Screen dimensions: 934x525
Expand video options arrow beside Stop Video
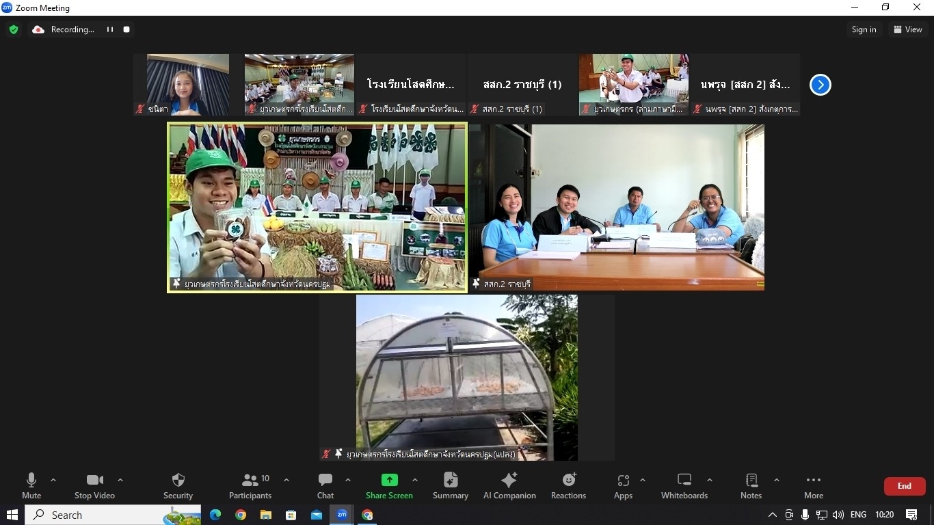coord(120,480)
